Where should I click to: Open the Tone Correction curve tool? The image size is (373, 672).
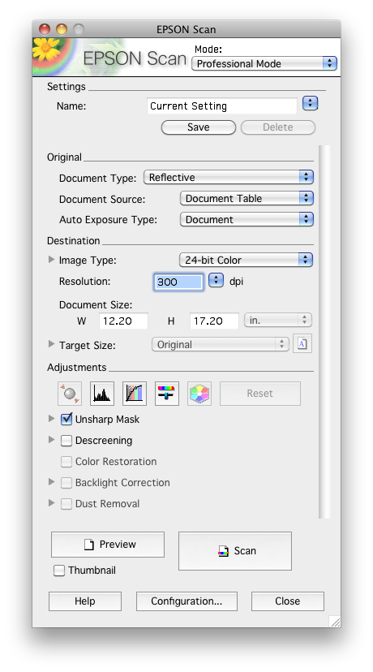pos(135,394)
